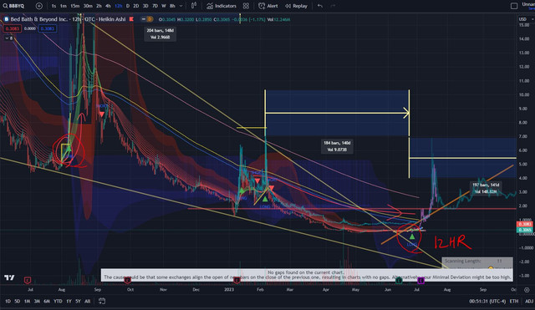The height and width of the screenshot is (310, 535).
Task: Open the layout setup square icon
Action: pos(514,6)
